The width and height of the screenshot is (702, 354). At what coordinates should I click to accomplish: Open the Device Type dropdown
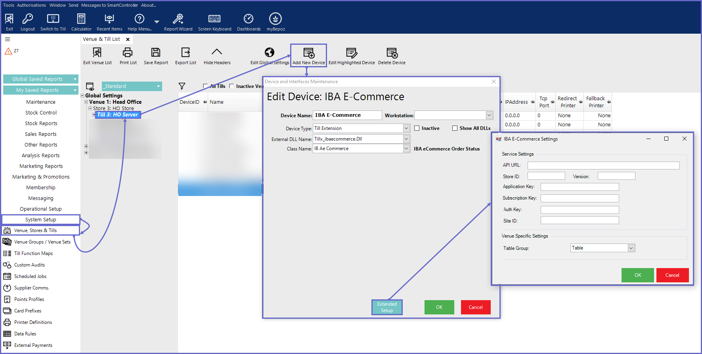tap(406, 128)
